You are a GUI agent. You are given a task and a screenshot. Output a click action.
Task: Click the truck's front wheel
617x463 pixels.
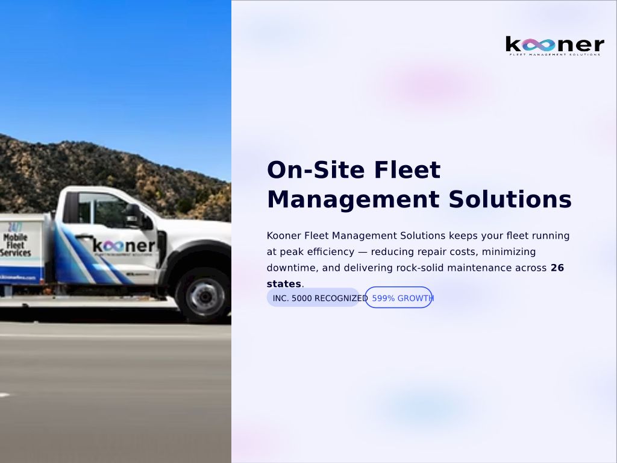point(205,295)
